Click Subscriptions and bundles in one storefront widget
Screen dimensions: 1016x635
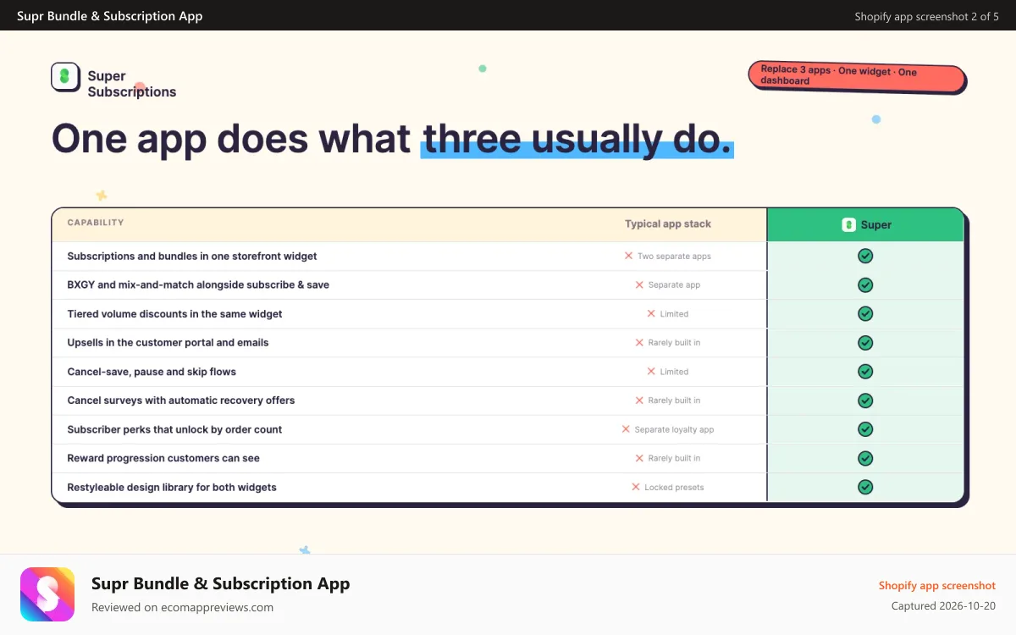(192, 256)
